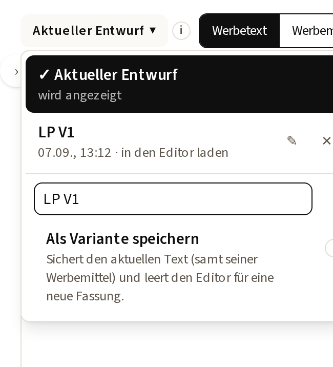This screenshot has height=367, width=333.
Task: Click the text 'wird angezeigt'
Action: click(x=80, y=95)
